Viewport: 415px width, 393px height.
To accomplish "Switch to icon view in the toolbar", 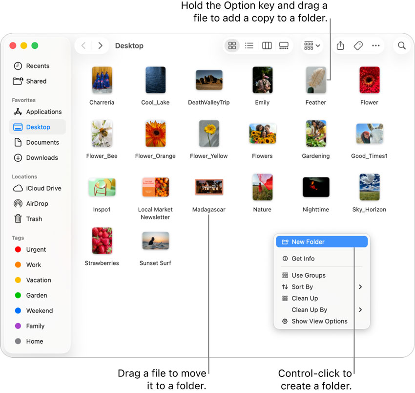I will point(232,45).
